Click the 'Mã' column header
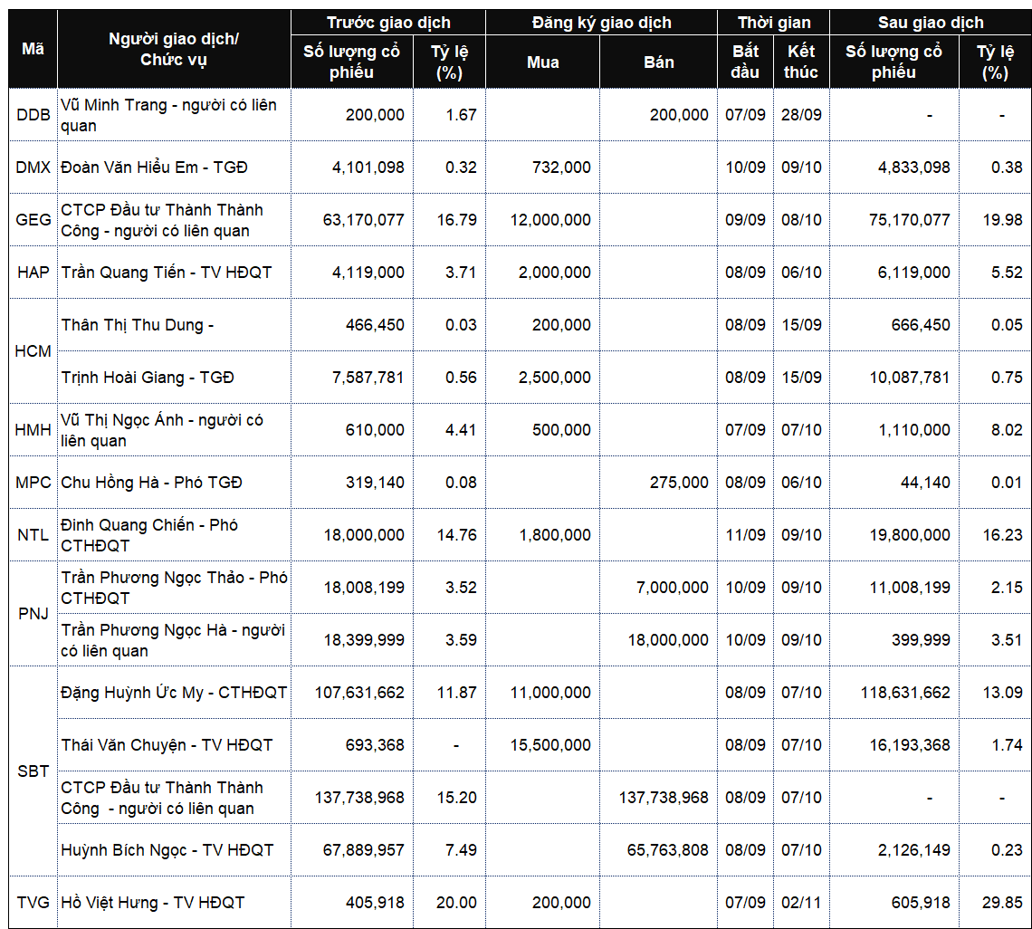1032x929 pixels. coord(33,49)
